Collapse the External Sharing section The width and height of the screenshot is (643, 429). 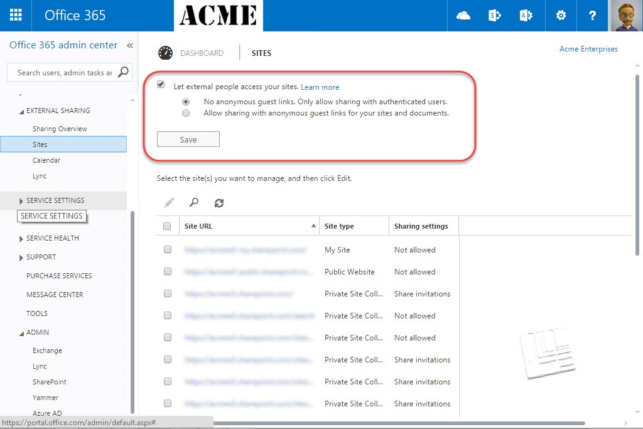[22, 111]
